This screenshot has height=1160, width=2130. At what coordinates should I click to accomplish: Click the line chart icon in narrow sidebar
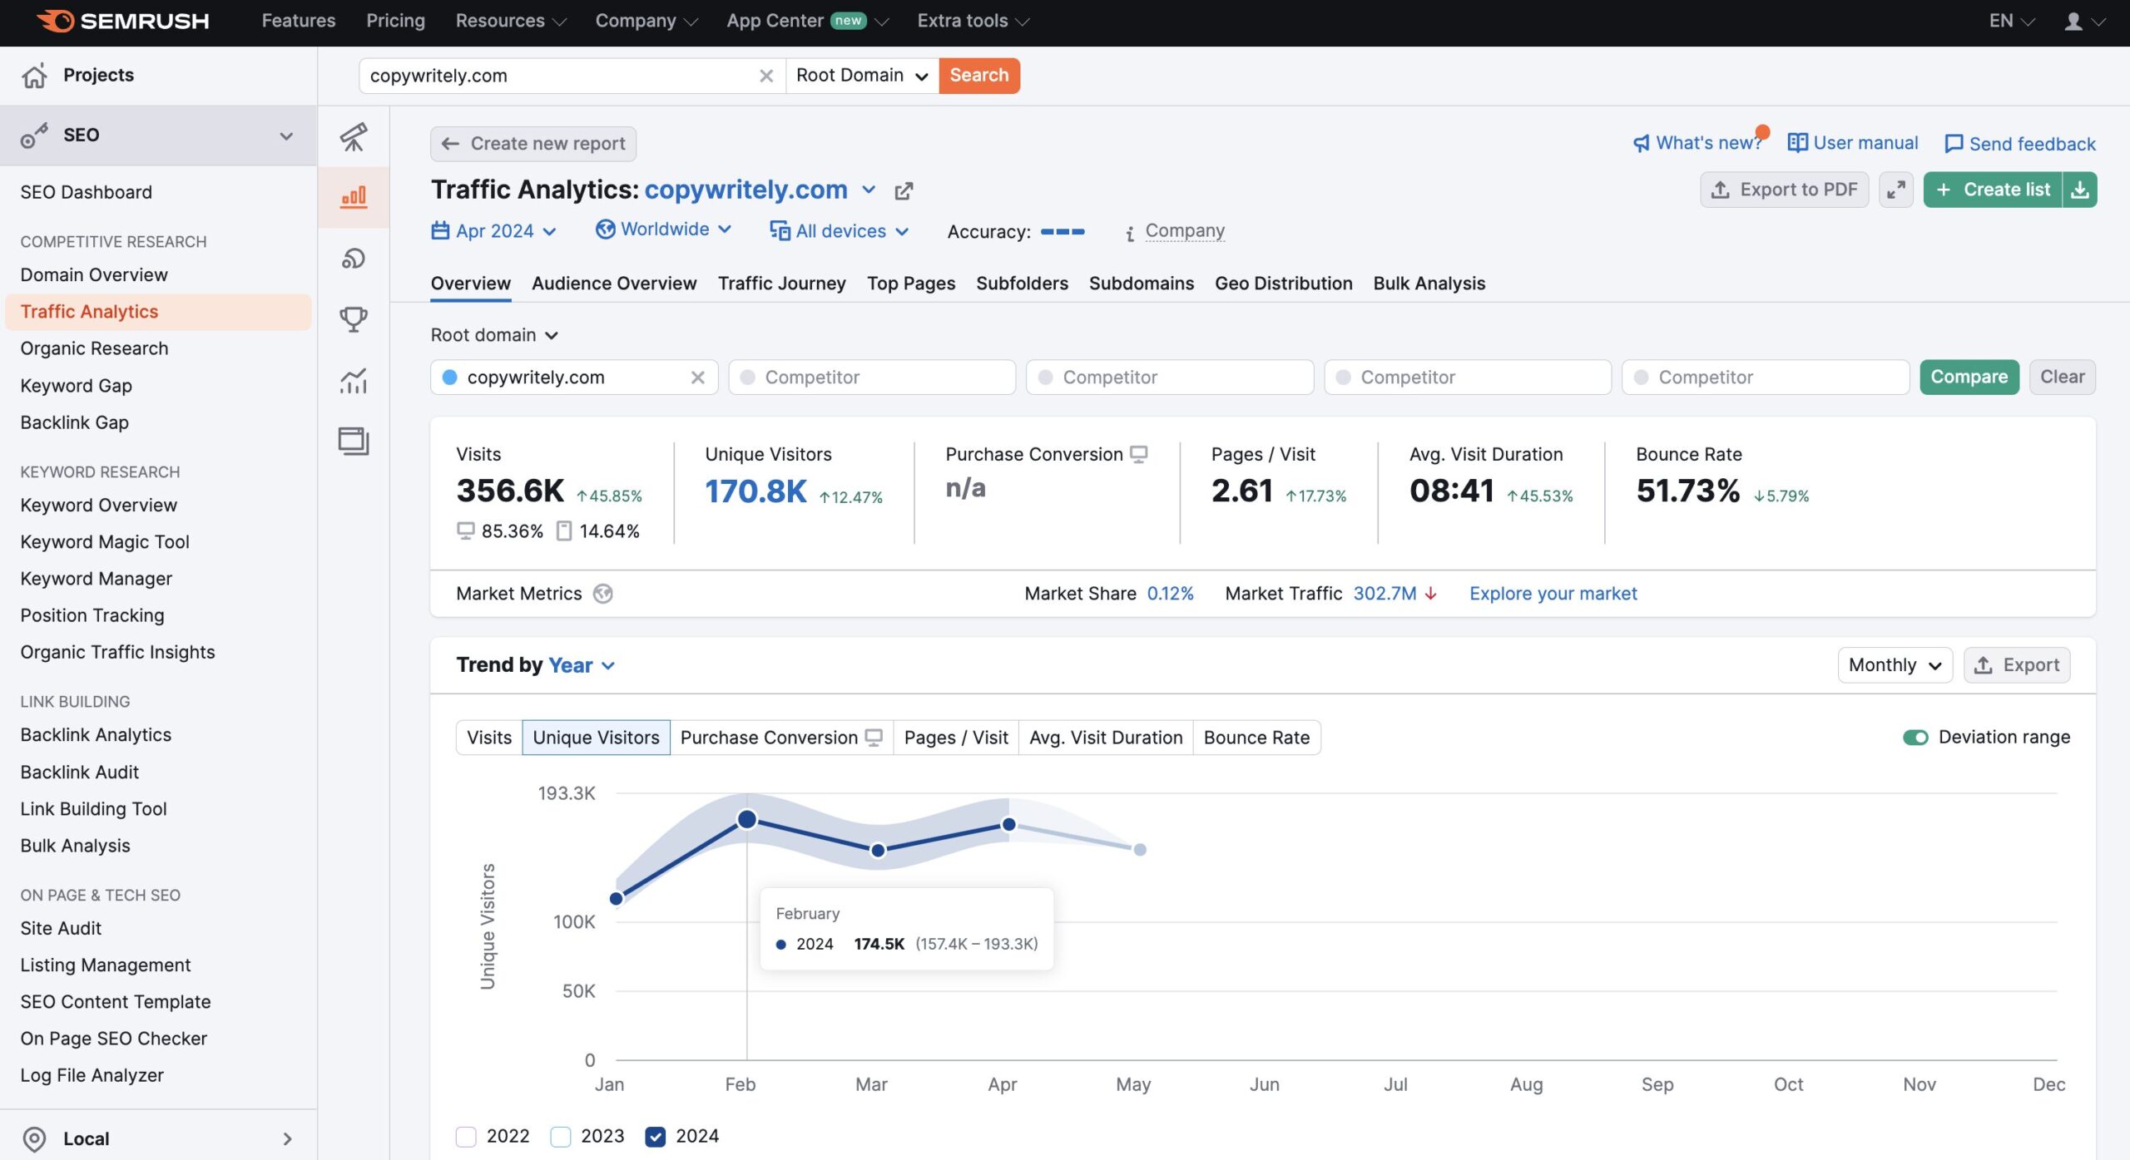(353, 381)
